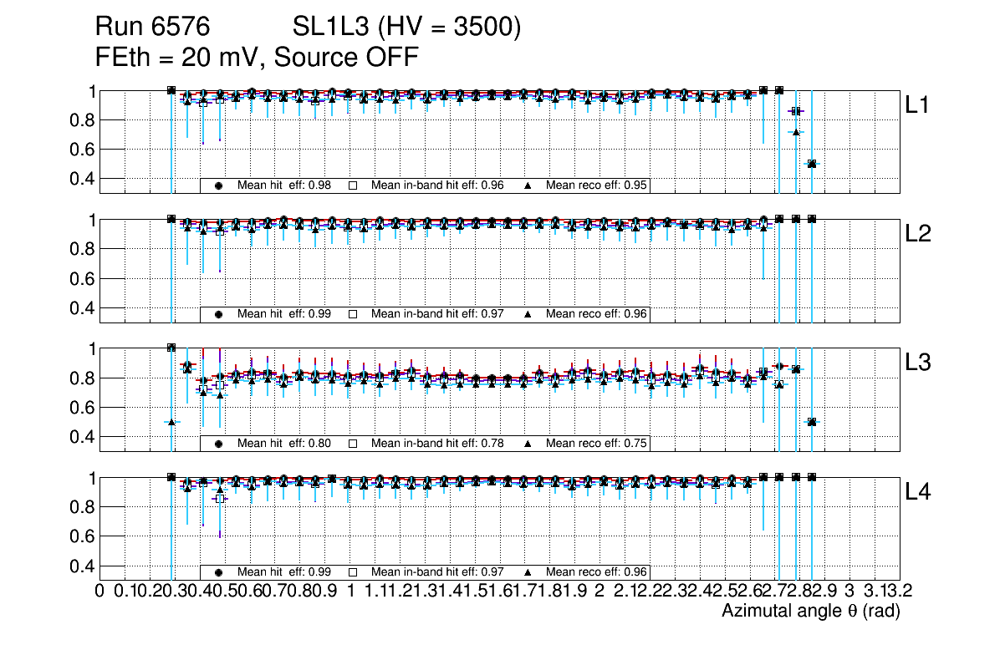The width and height of the screenshot is (1000, 645).
Task: Select the open square legend marker in L3 panel
Action: coord(353,444)
